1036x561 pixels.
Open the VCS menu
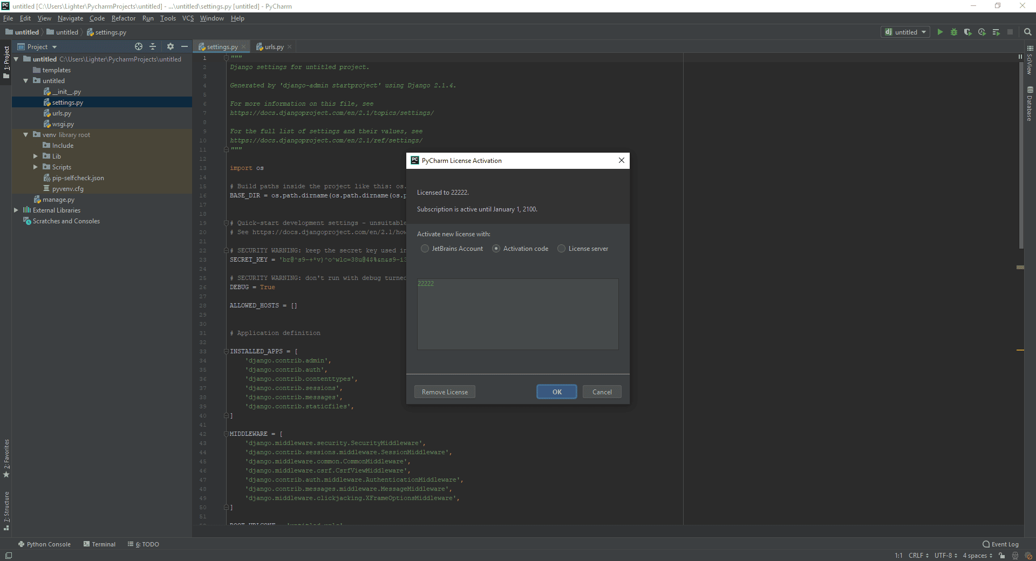[x=188, y=18]
